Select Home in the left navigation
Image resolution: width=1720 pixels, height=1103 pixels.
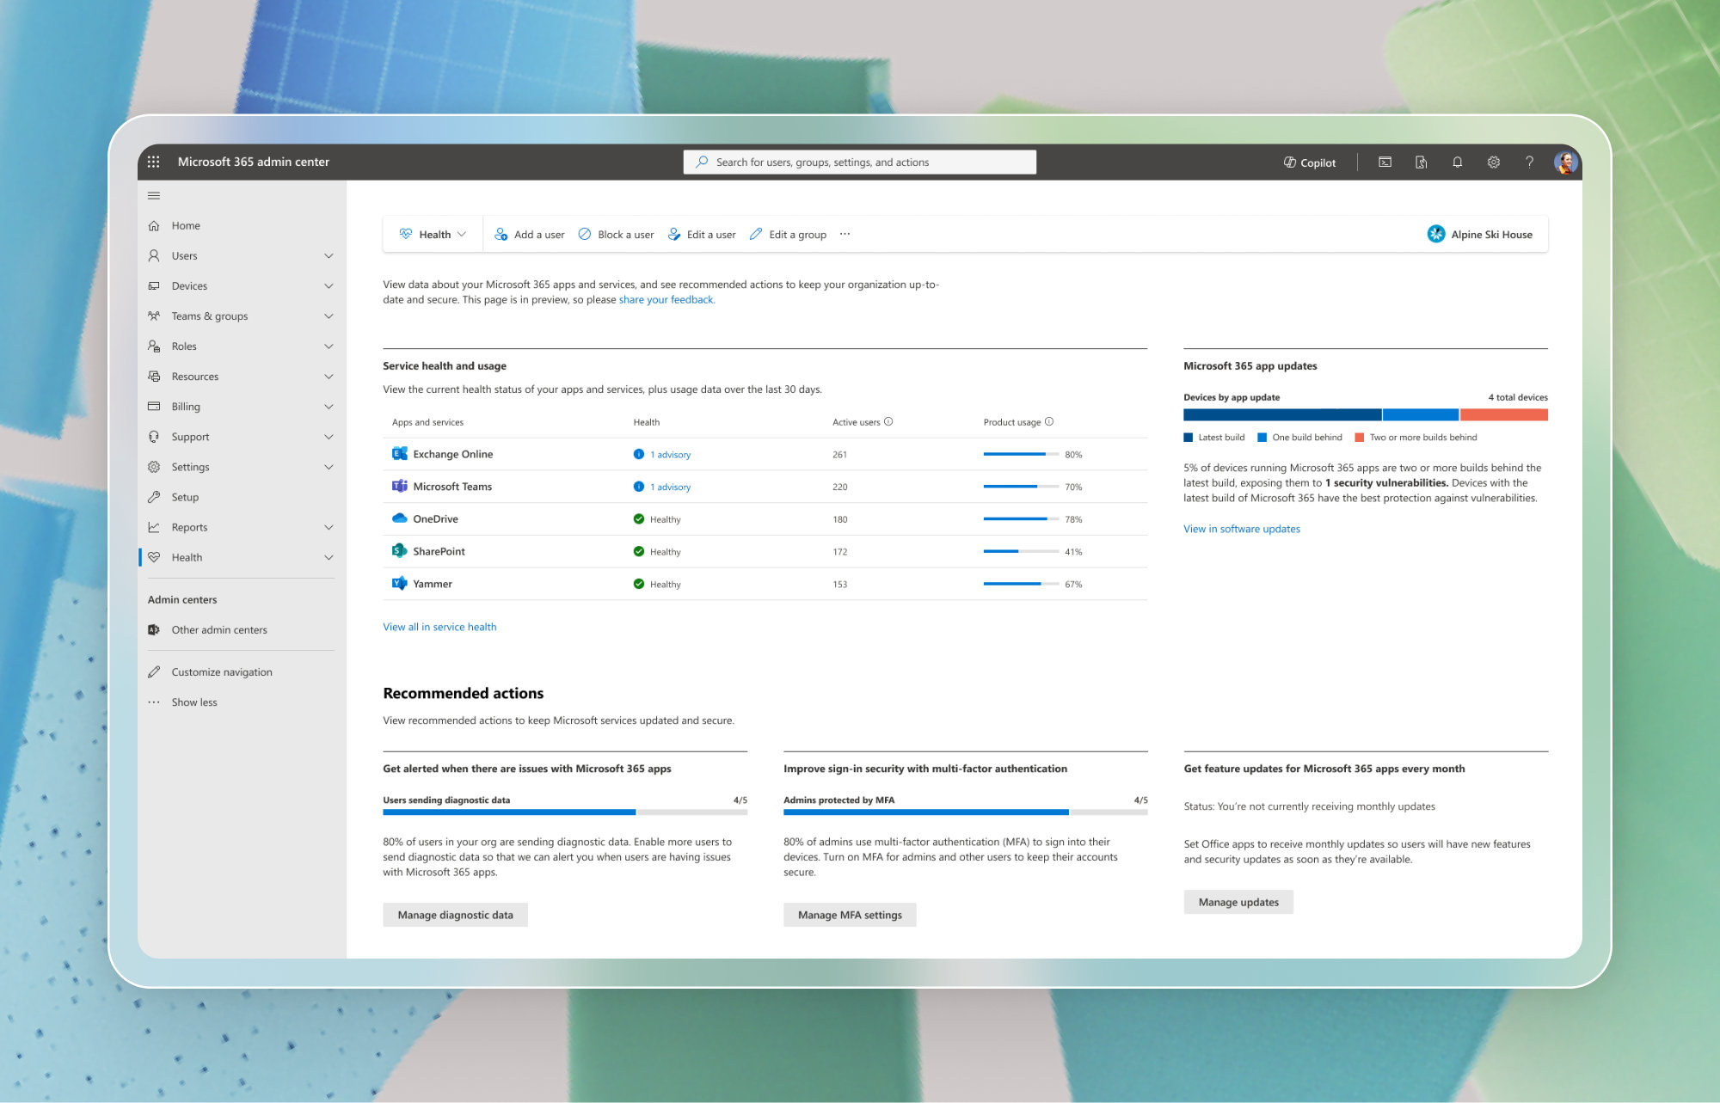point(186,225)
